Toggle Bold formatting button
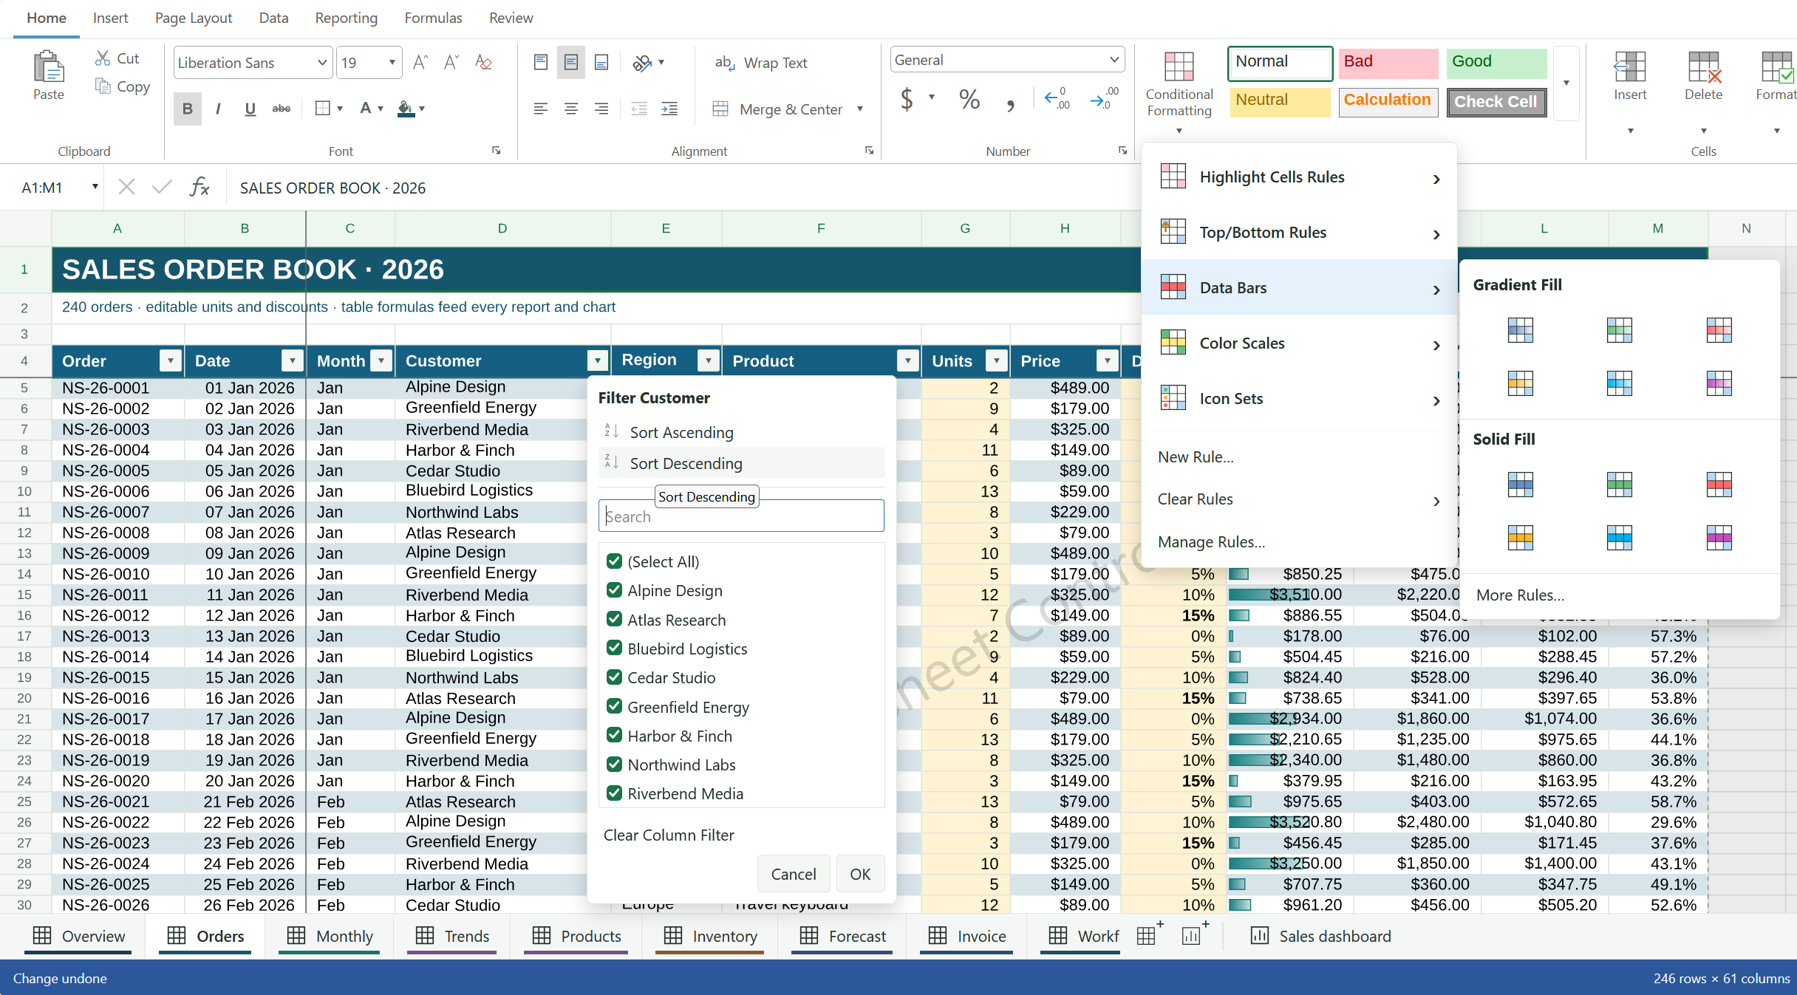1797x995 pixels. pyautogui.click(x=188, y=109)
